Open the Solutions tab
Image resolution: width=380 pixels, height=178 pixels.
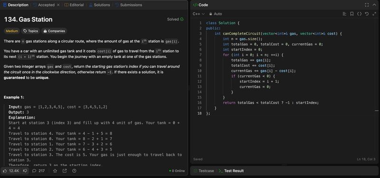[99, 5]
